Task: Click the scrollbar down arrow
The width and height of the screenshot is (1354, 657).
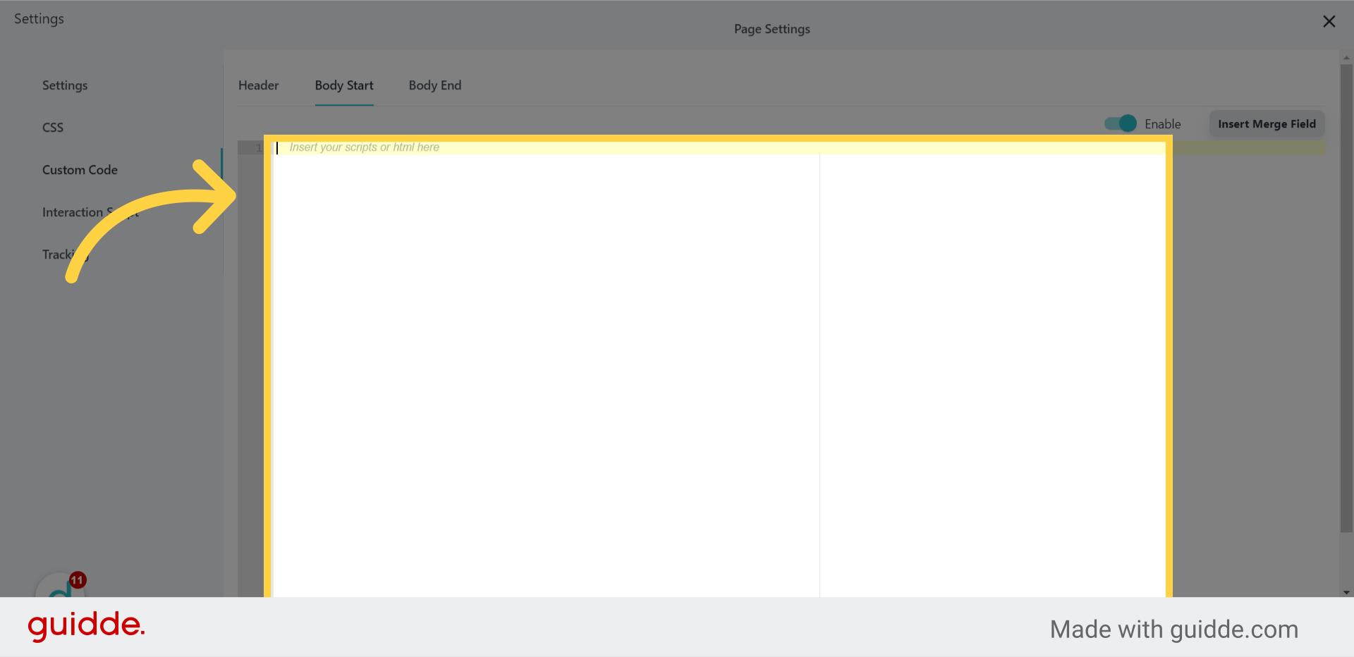Action: (1346, 592)
